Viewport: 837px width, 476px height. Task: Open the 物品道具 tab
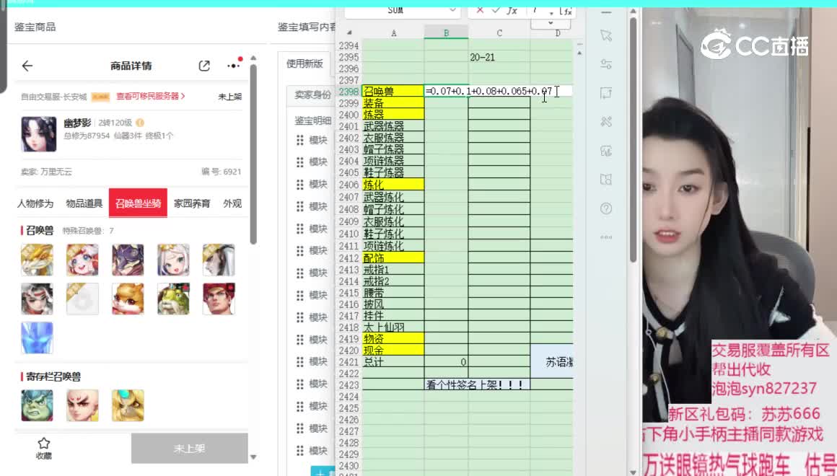[84, 203]
